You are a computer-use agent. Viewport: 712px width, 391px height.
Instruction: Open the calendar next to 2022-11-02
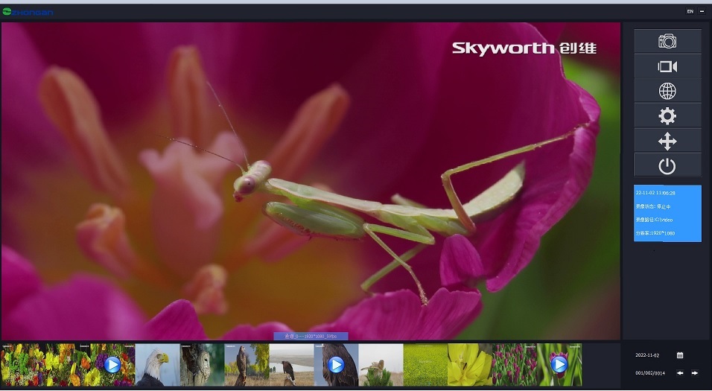(x=680, y=355)
